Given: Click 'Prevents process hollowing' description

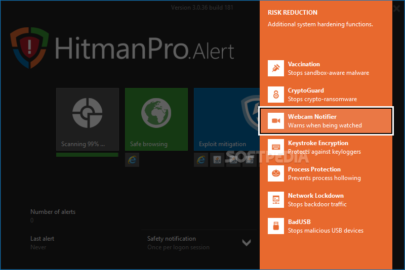Looking at the screenshot, I should (325, 178).
